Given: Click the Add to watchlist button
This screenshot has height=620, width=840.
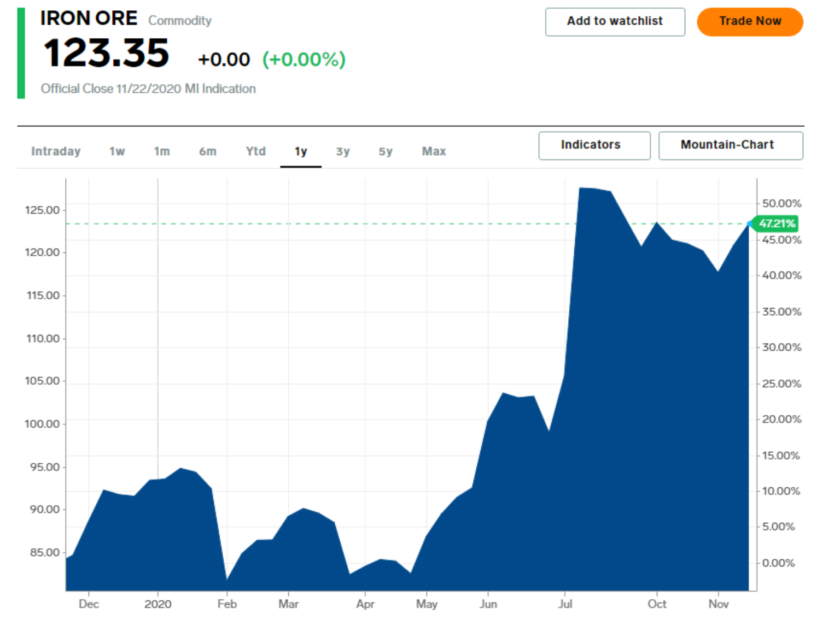Looking at the screenshot, I should click(x=615, y=22).
